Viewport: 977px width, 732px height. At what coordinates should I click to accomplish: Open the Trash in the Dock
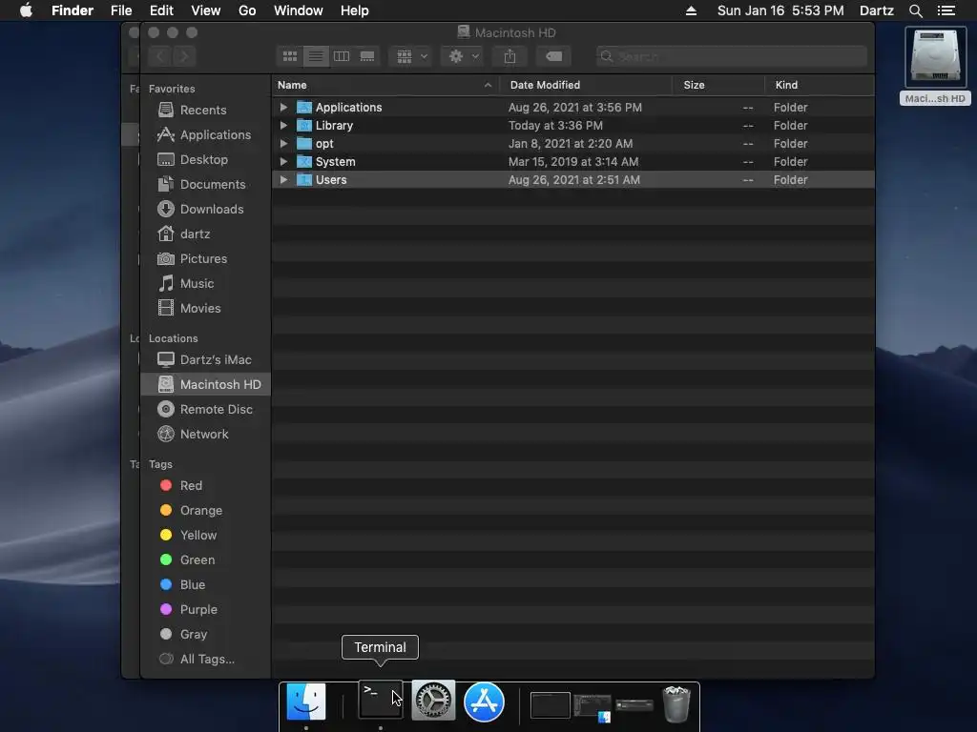676,704
